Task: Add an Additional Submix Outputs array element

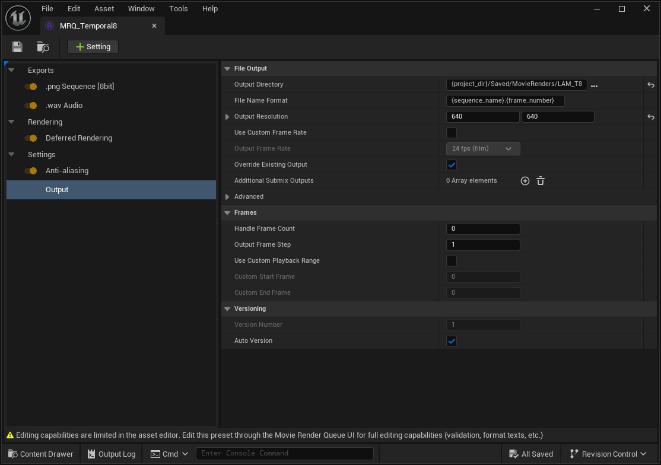Action: pyautogui.click(x=525, y=181)
